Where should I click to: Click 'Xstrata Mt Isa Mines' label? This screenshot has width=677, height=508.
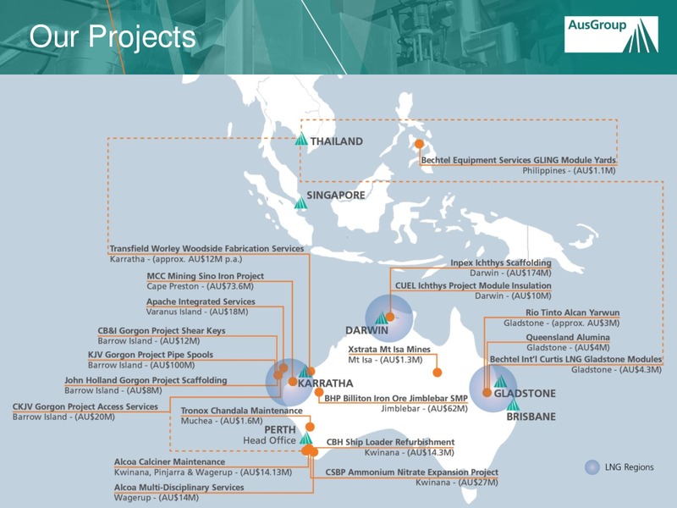pos(389,349)
